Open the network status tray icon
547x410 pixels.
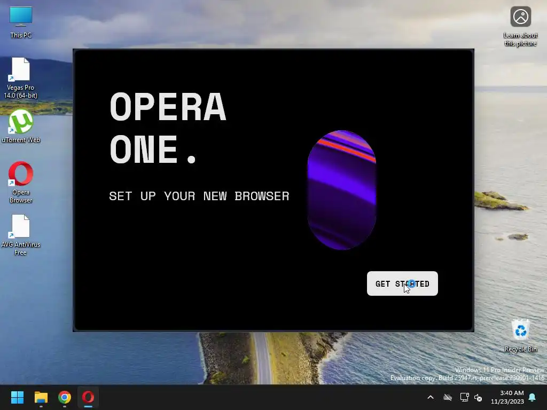click(464, 397)
